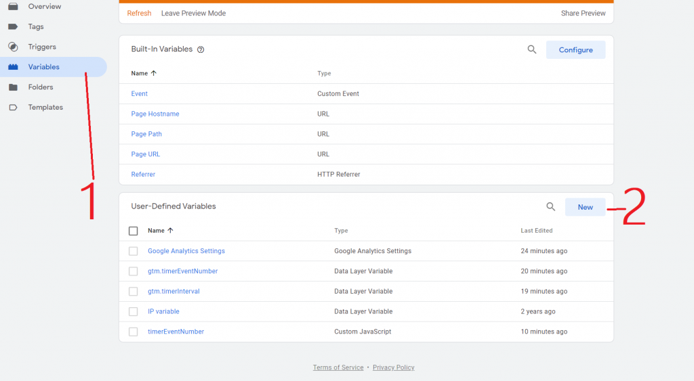694x381 pixels.
Task: Open the Page Path variable
Action: pyautogui.click(x=146, y=134)
